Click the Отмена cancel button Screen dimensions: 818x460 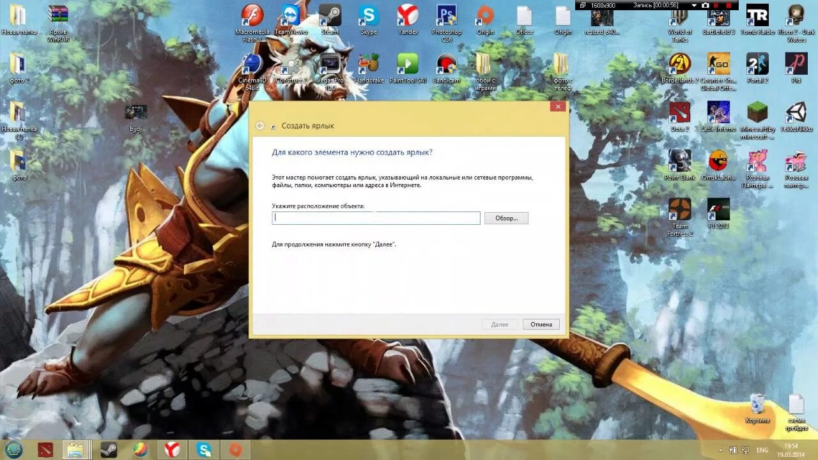(x=541, y=325)
